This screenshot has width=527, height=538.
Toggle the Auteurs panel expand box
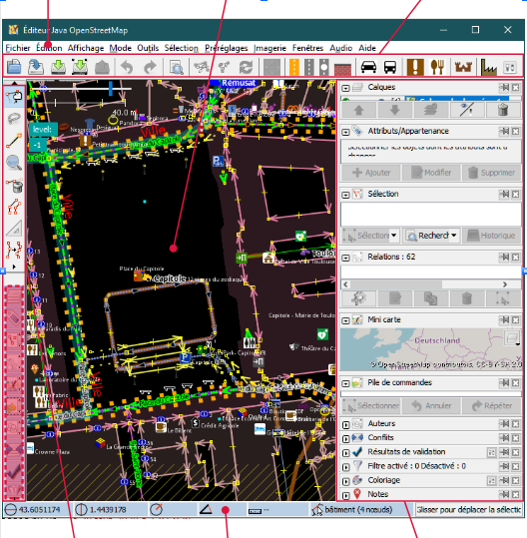pyautogui.click(x=345, y=425)
